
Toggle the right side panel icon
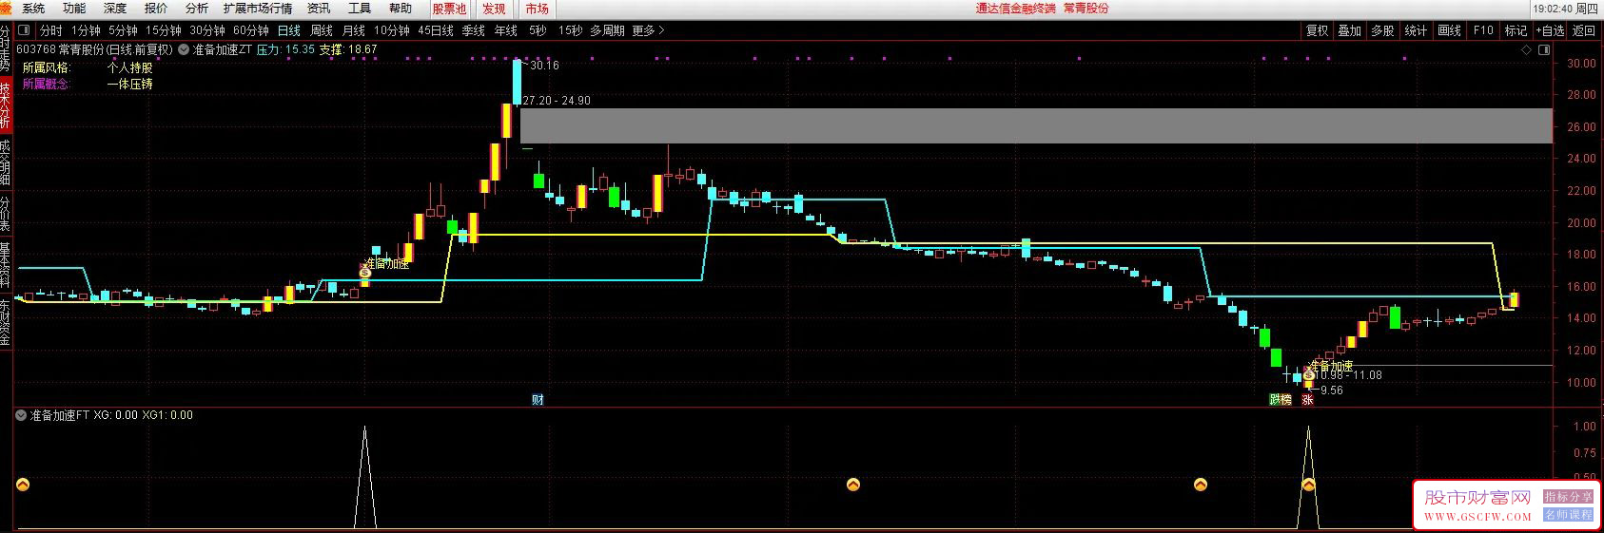[x=1544, y=50]
